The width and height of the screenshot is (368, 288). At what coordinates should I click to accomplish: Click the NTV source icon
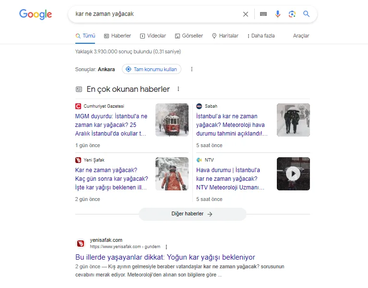(x=199, y=160)
